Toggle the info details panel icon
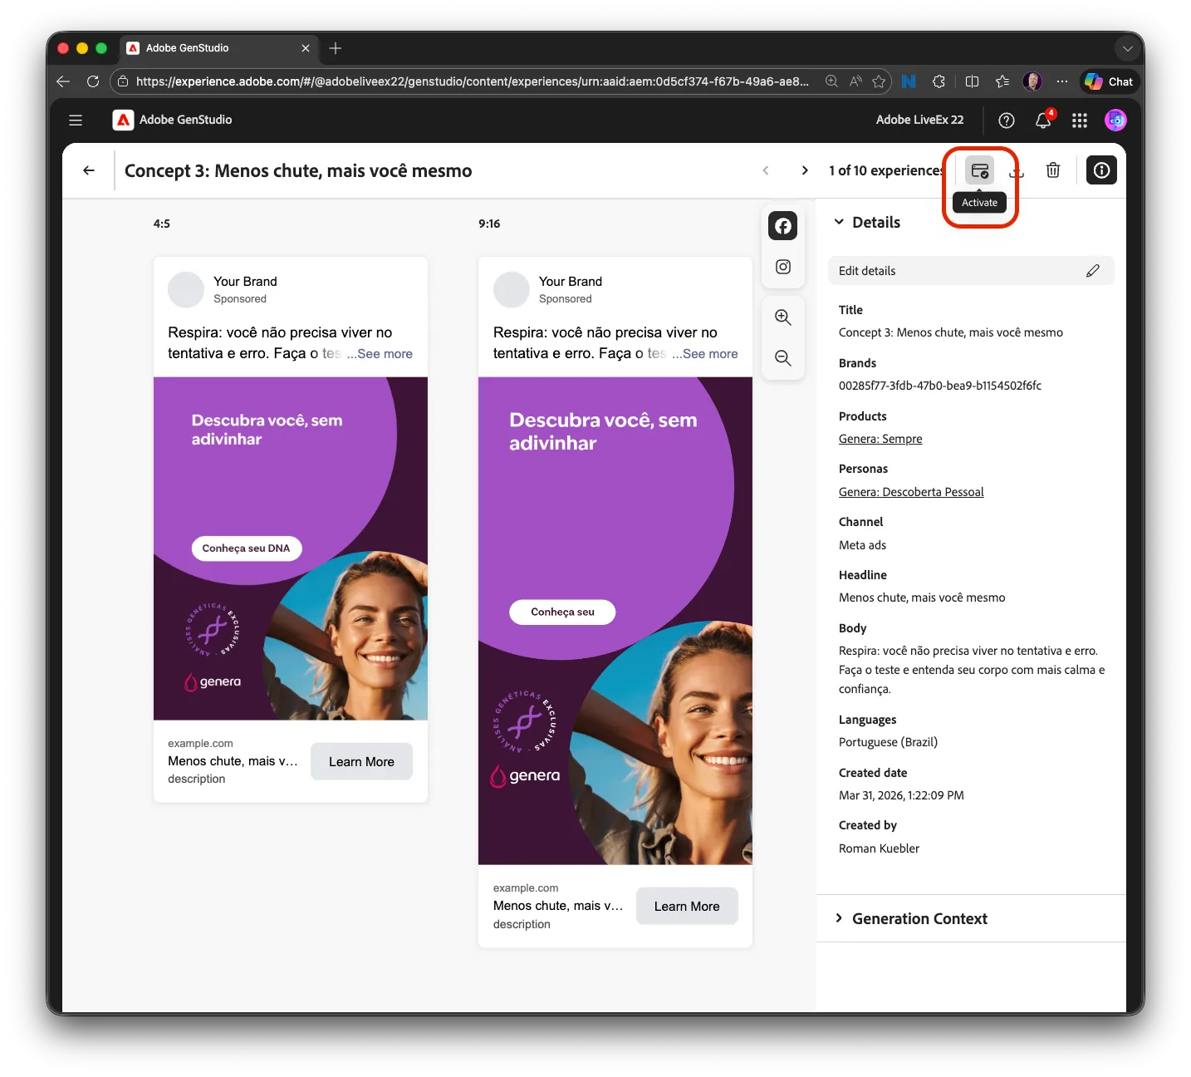Screen dimensions: 1191x1077 1101,170
